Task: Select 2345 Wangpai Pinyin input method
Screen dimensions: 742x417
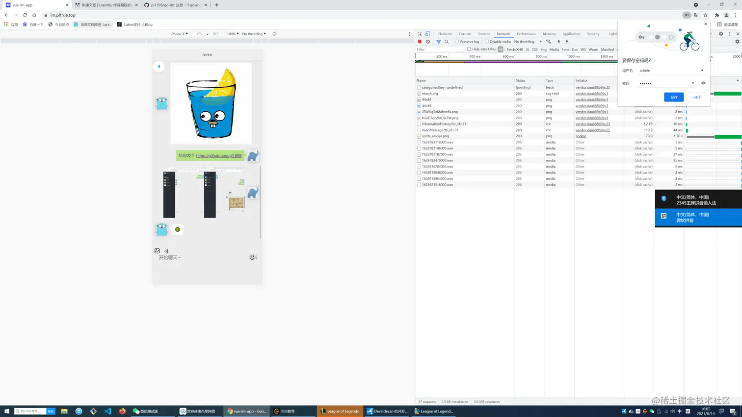Action: coord(698,200)
